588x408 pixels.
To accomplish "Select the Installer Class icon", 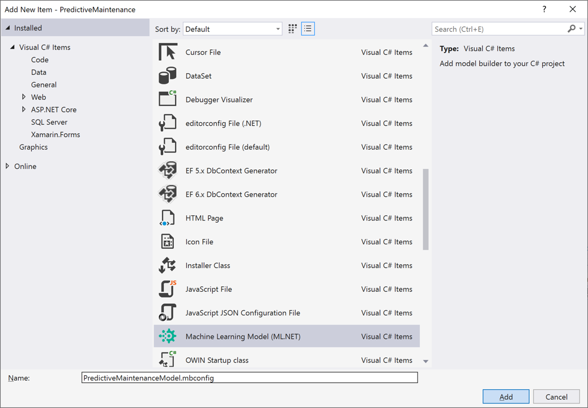I will pyautogui.click(x=168, y=265).
